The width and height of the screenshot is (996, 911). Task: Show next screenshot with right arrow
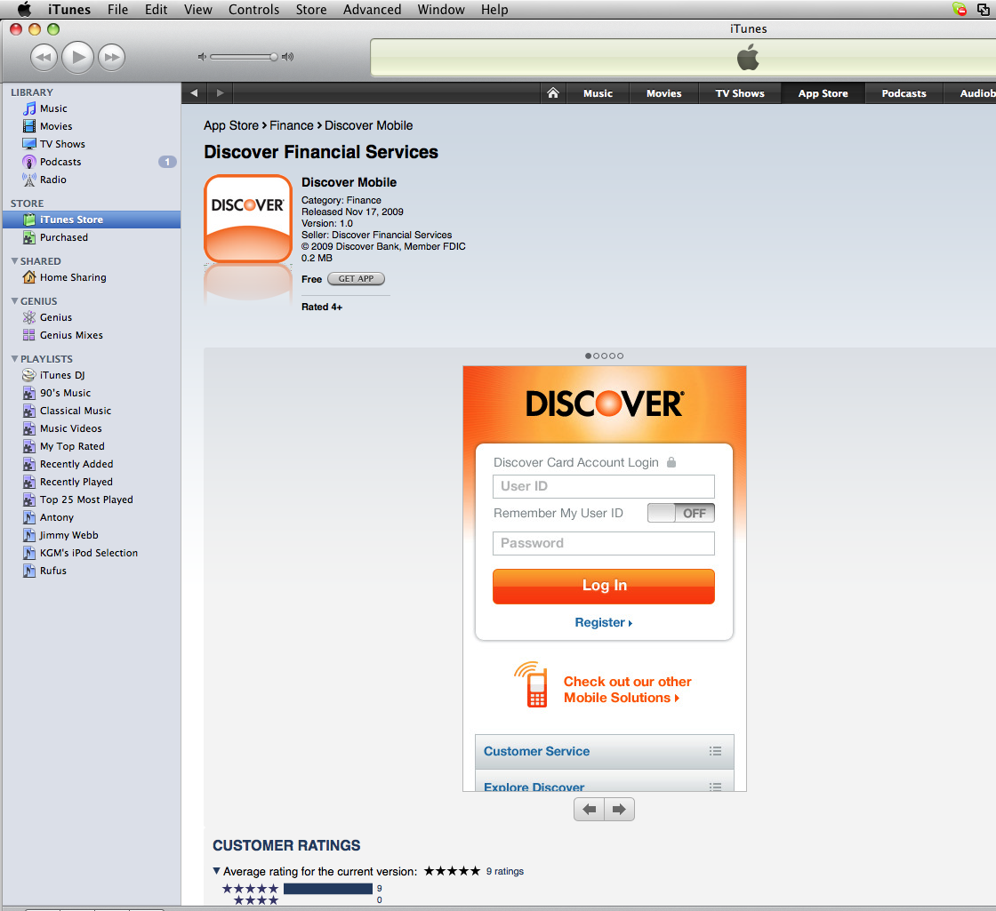619,809
